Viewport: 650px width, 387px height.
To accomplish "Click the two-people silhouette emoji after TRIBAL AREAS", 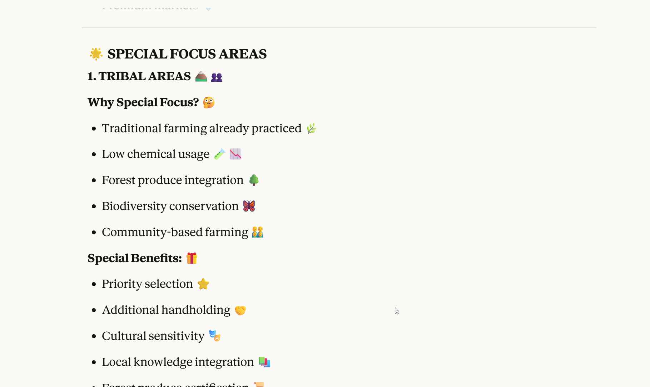I will pyautogui.click(x=217, y=77).
